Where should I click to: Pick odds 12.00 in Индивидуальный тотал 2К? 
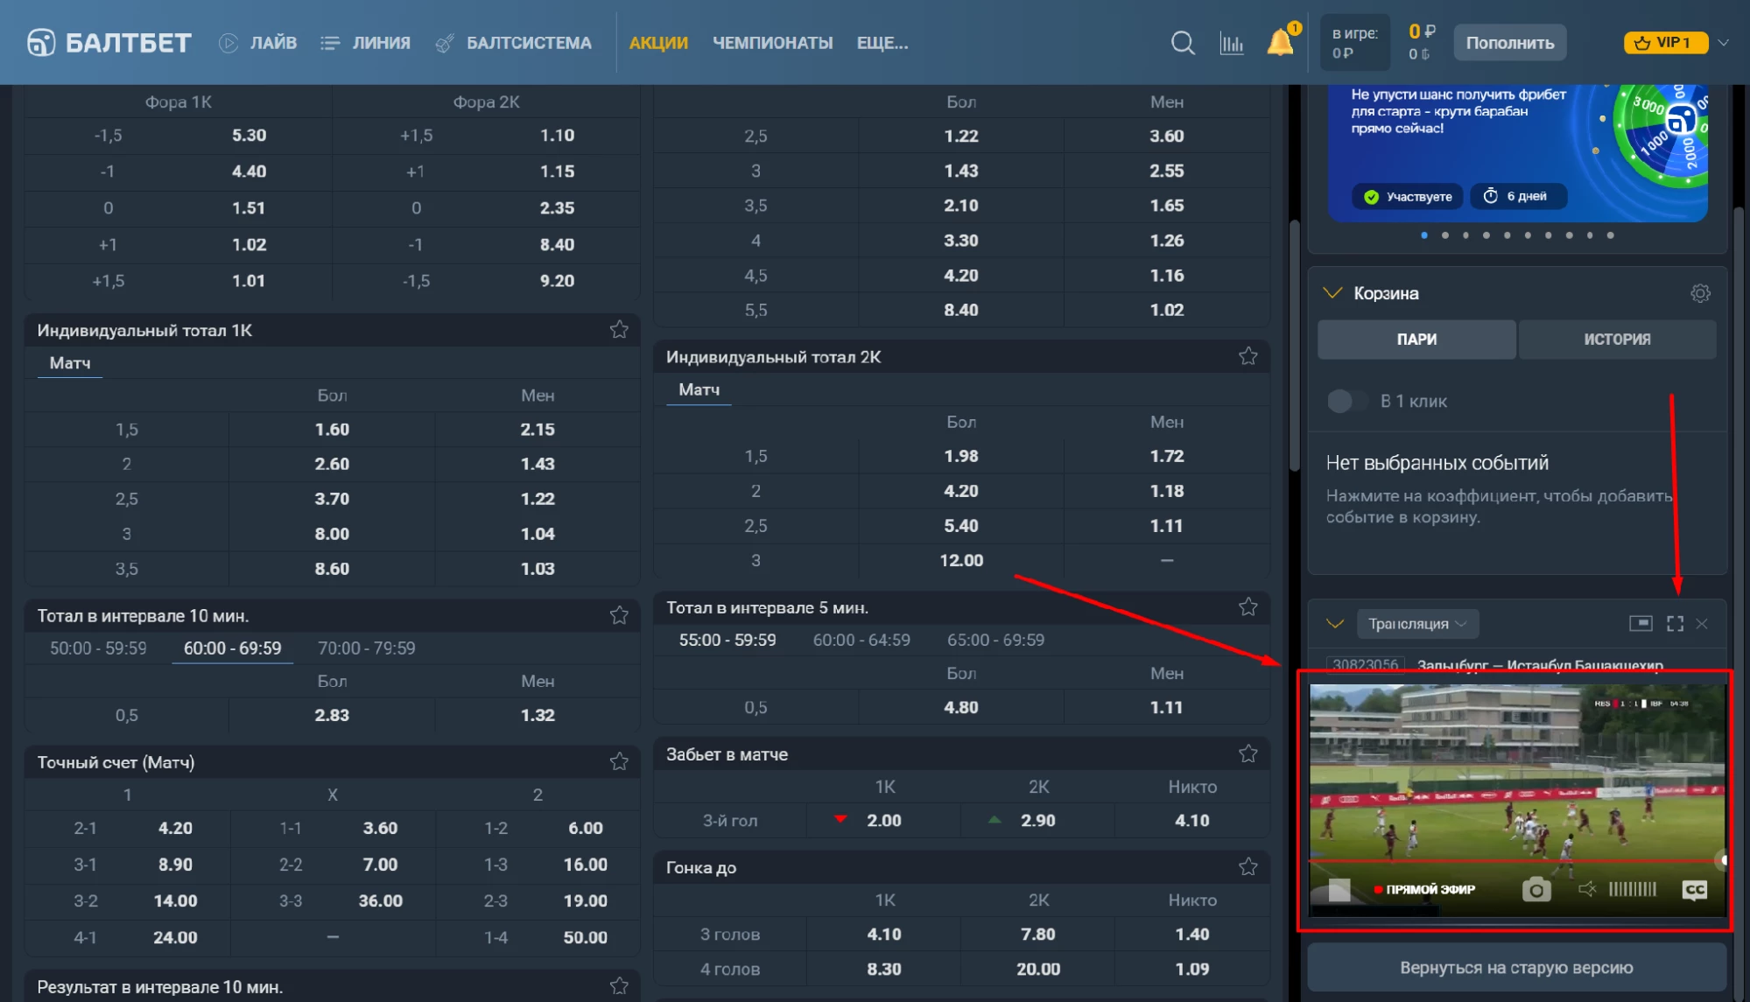(961, 560)
